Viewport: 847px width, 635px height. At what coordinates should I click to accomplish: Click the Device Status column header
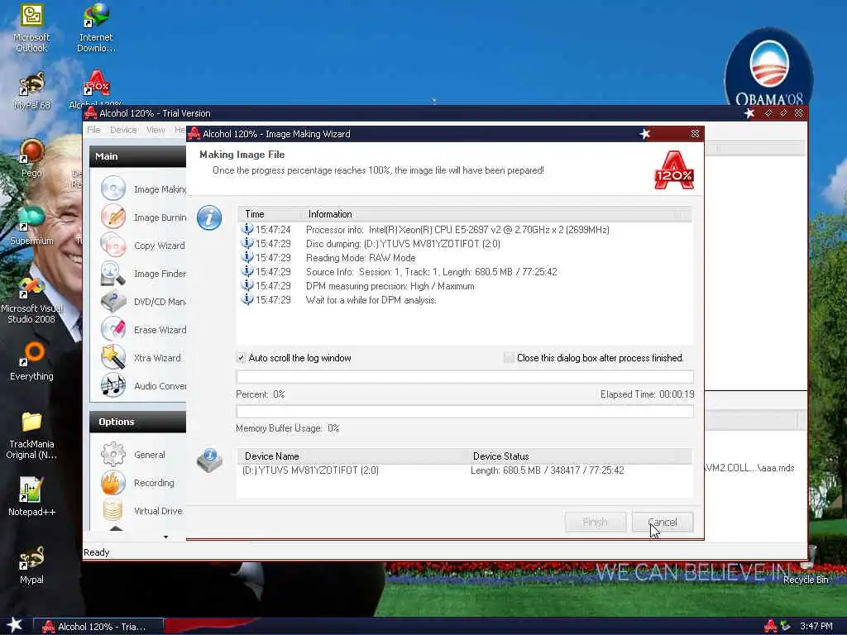[579, 456]
